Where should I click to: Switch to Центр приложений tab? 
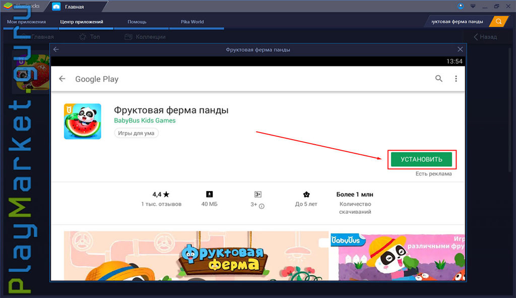click(x=82, y=22)
